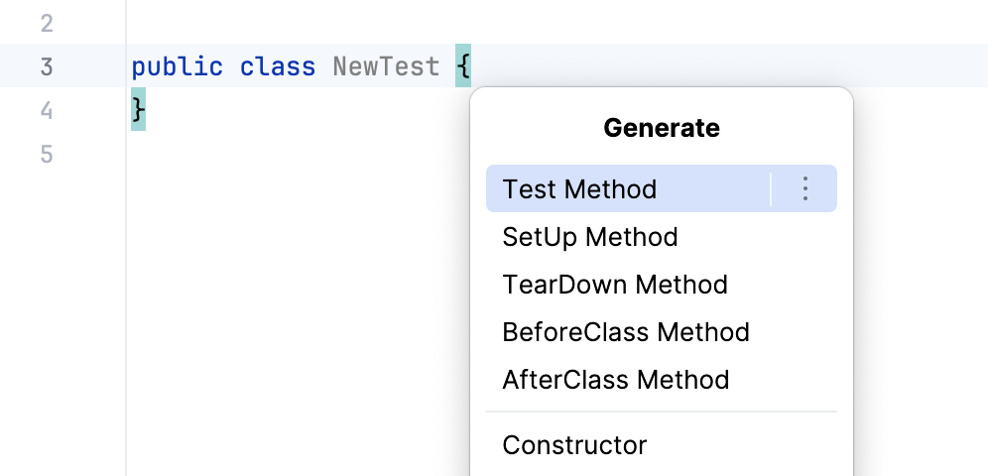
Task: Pick BeforeClass Method entry
Action: [x=626, y=332]
